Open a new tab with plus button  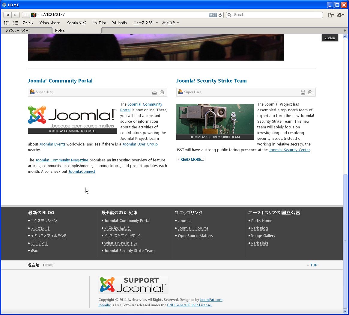[x=345, y=31]
